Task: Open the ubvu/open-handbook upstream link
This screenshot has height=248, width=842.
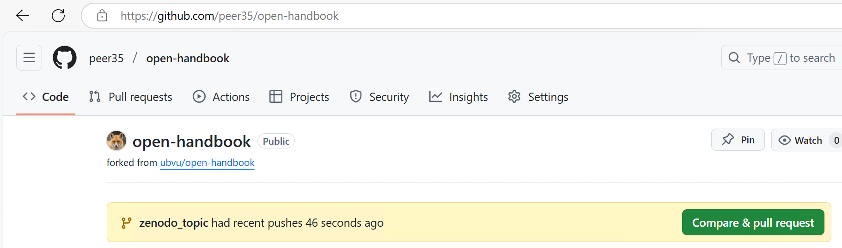Action: (x=207, y=163)
